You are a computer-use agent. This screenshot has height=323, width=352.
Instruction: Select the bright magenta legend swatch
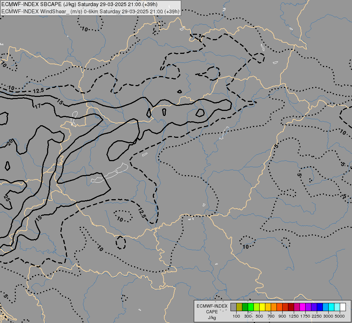[x=302, y=307]
